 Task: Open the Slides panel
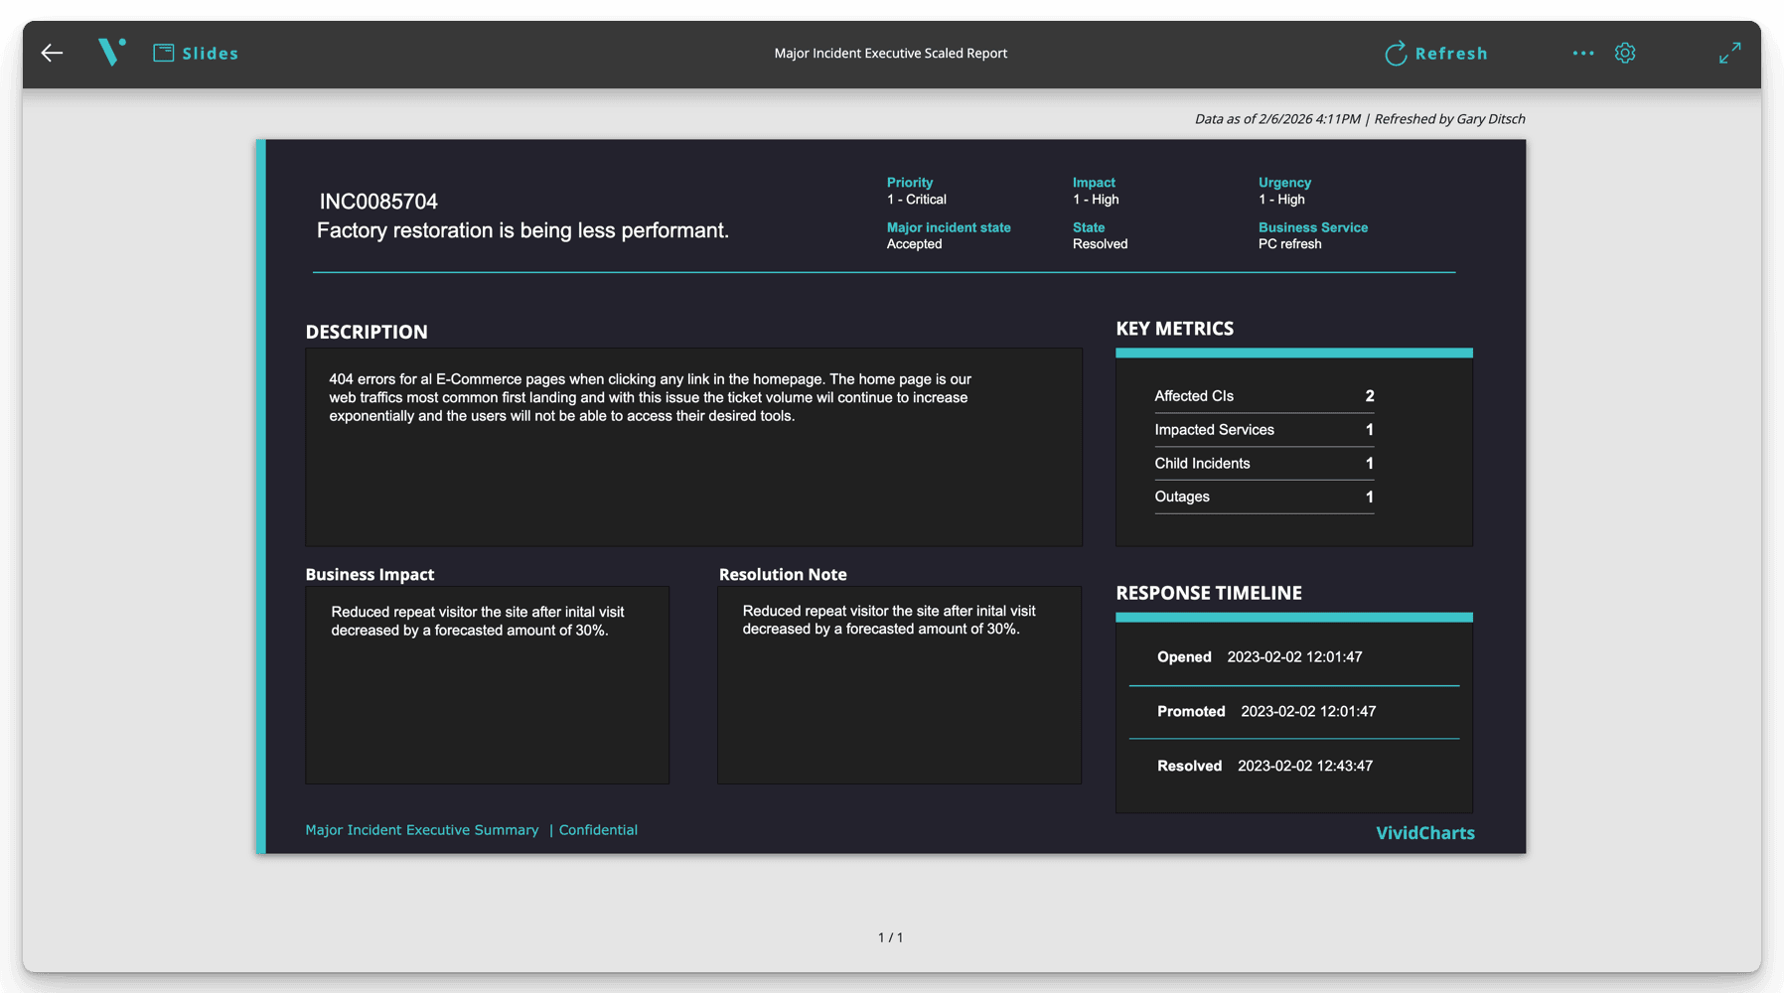[x=196, y=53]
